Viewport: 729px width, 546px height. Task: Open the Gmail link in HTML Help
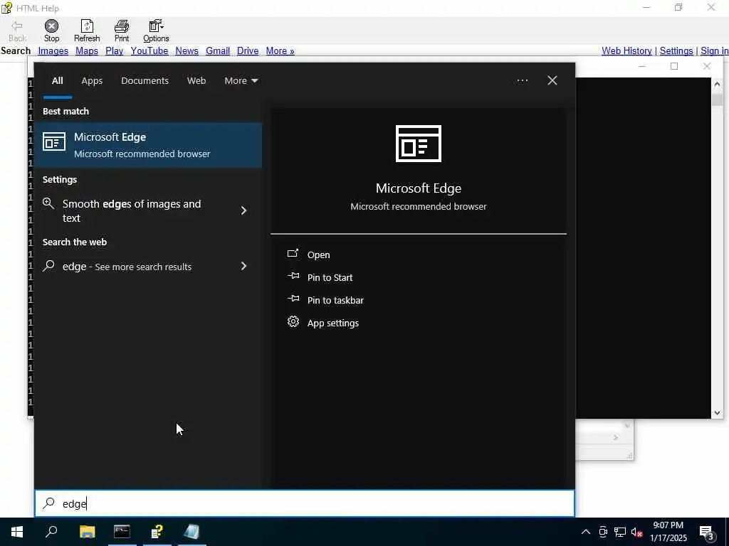(218, 51)
